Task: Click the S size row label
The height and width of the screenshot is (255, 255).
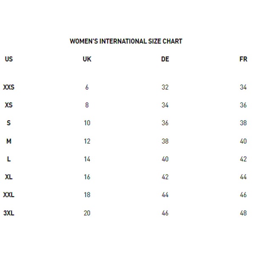Action: (9, 123)
